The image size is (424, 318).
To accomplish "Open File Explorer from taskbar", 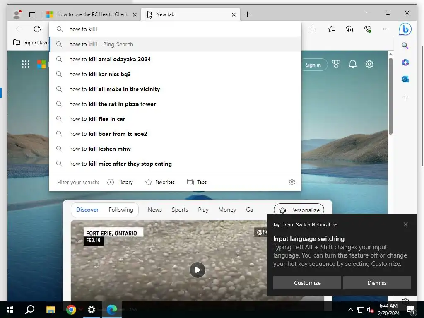I will (51, 310).
